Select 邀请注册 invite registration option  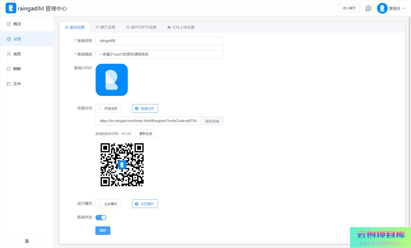[x=145, y=108]
